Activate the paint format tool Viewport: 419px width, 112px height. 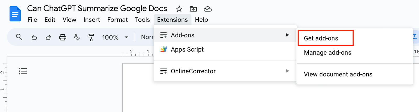point(91,37)
